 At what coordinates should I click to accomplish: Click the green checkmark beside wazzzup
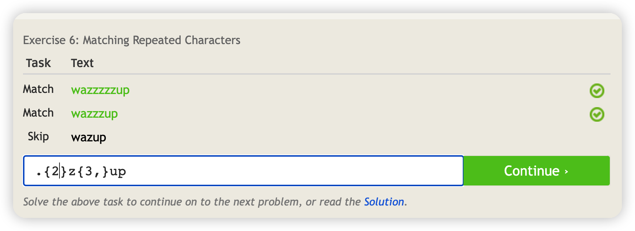(x=597, y=114)
